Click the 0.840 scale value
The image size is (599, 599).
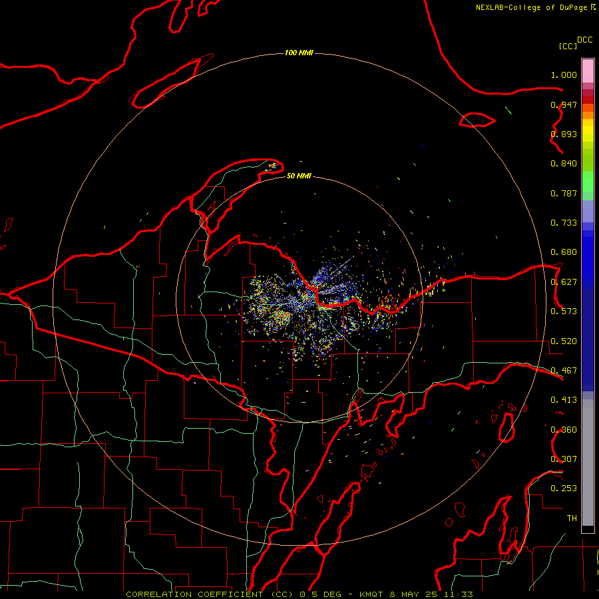(564, 164)
